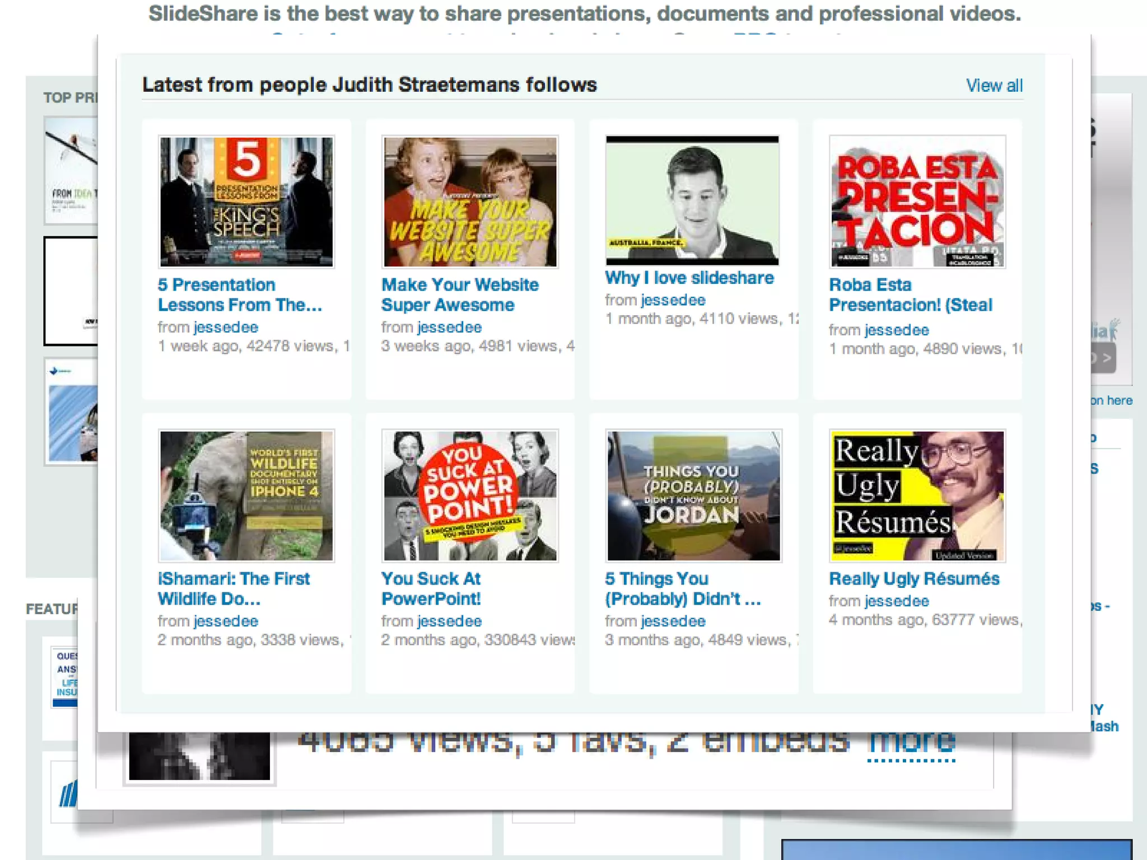Click 'Why I love slideshare' title link

[x=689, y=278]
